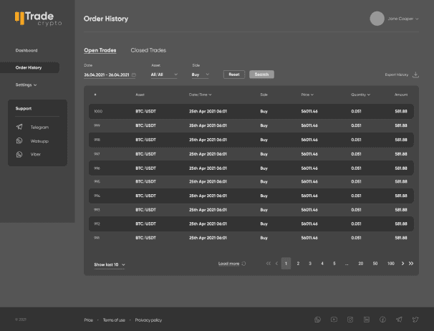Viewport: 434px width, 331px height.
Task: Open the calendar icon in Date field
Action: click(133, 75)
